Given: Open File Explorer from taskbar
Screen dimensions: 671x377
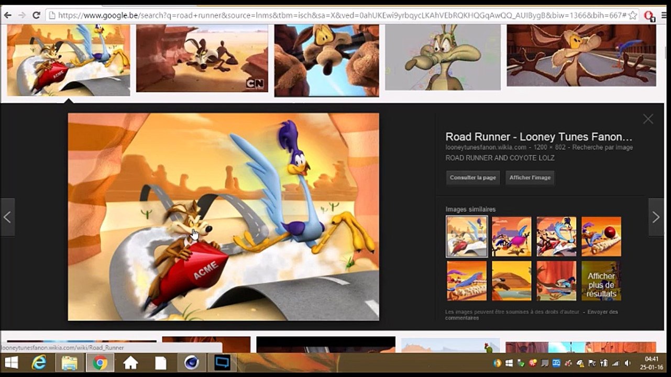Looking at the screenshot, I should 69,362.
